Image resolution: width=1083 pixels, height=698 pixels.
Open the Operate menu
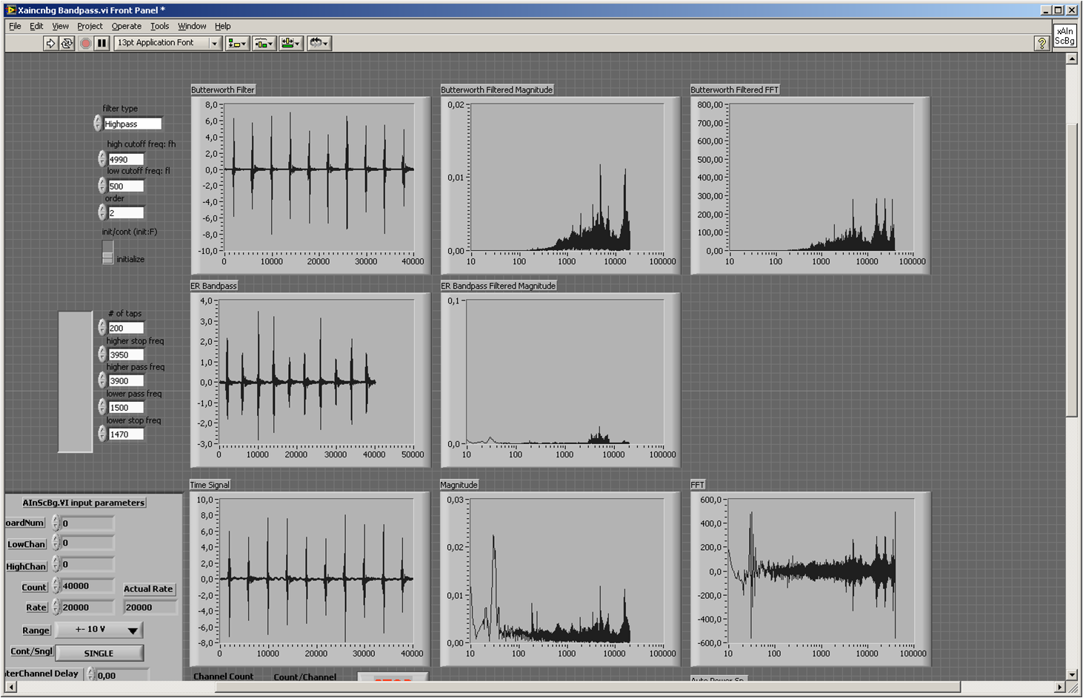coord(126,26)
